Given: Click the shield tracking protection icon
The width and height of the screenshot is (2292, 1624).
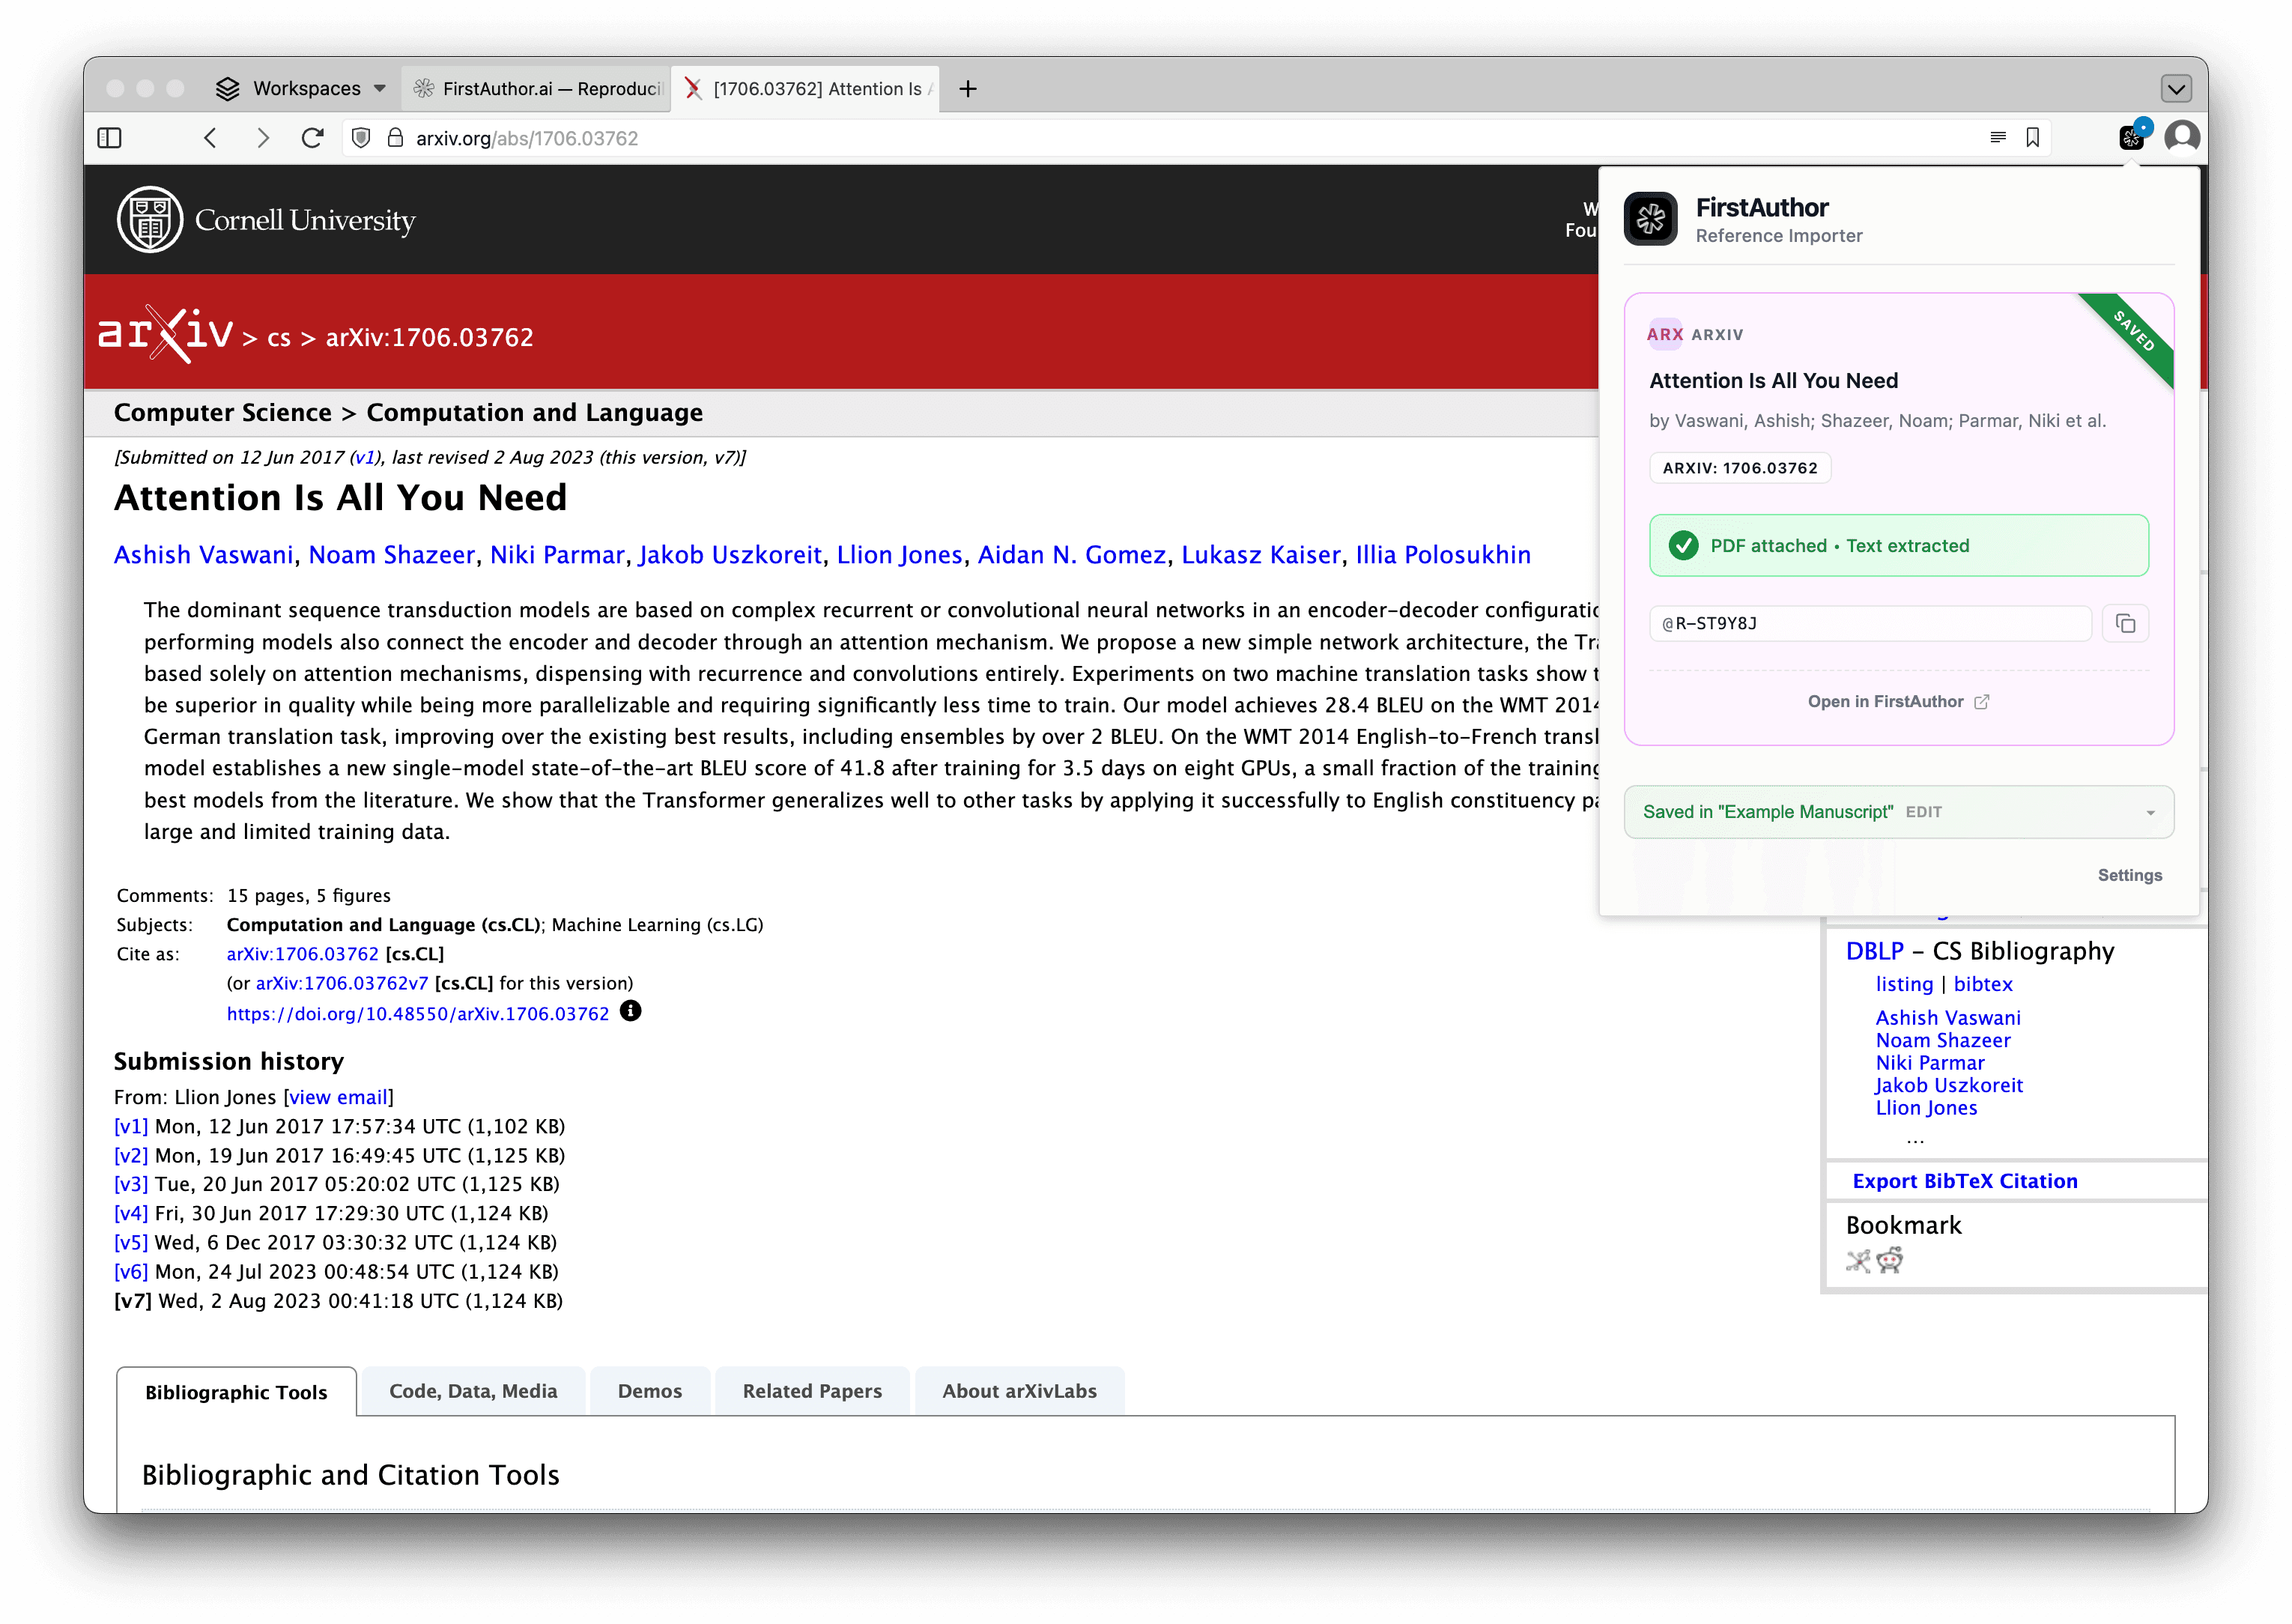Looking at the screenshot, I should coord(362,138).
